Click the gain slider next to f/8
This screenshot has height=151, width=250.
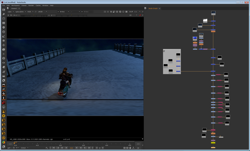click(x=34, y=15)
